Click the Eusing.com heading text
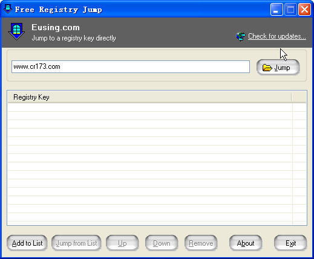The width and height of the screenshot is (314, 259). pyautogui.click(x=56, y=28)
